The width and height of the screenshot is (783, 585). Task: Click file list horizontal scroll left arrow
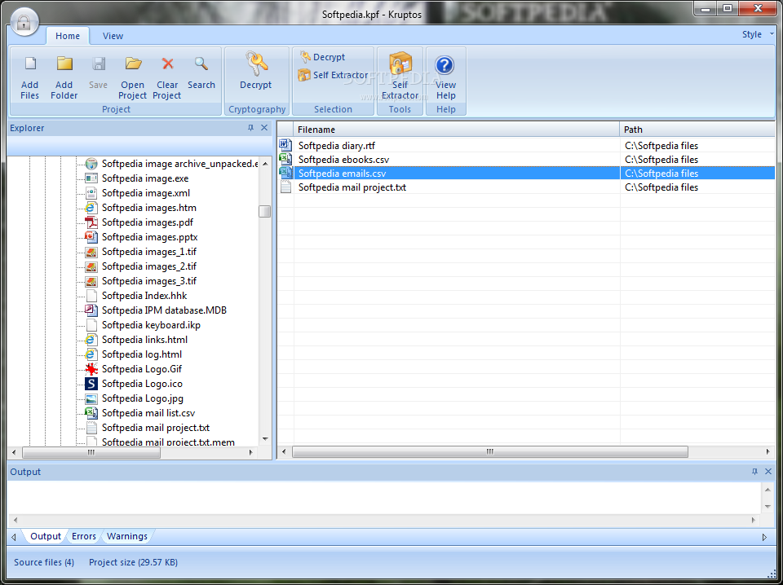(284, 452)
